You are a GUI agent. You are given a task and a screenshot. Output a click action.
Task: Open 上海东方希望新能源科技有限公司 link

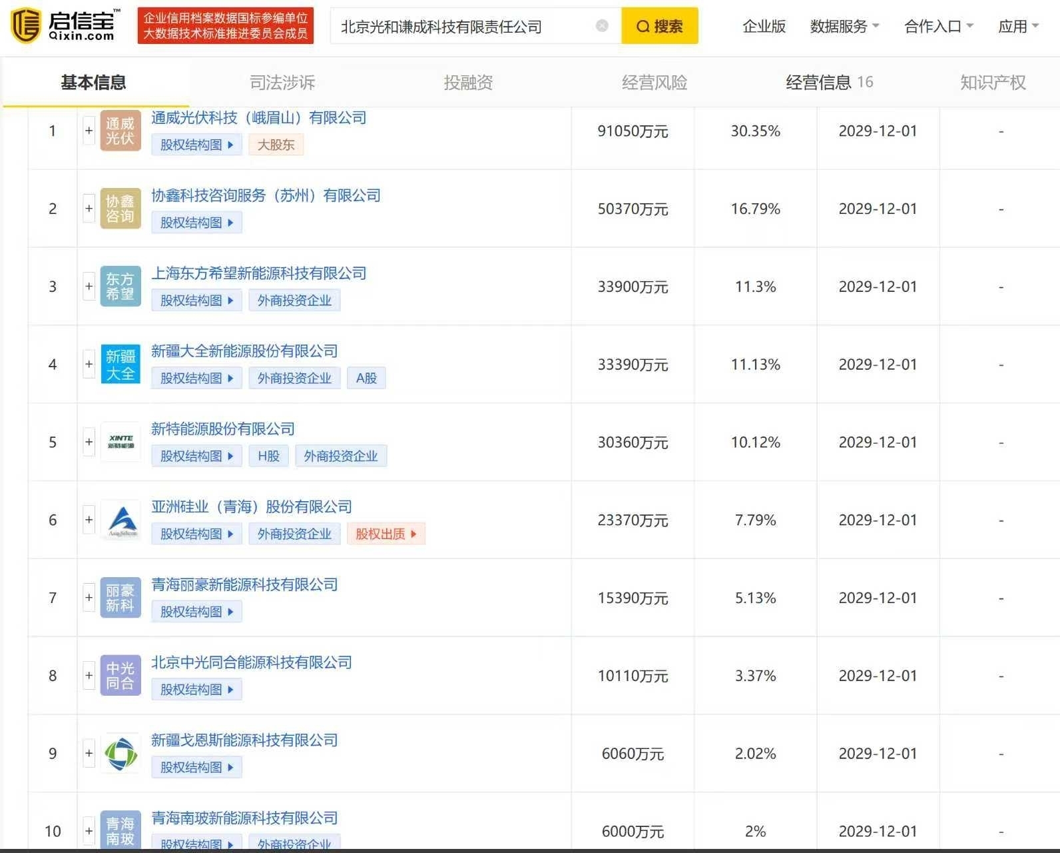(x=259, y=273)
